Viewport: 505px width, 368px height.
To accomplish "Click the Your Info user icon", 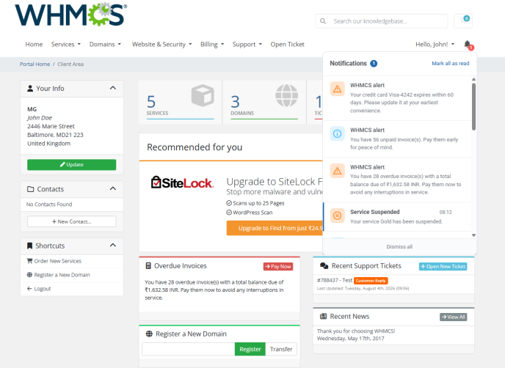I will point(30,89).
